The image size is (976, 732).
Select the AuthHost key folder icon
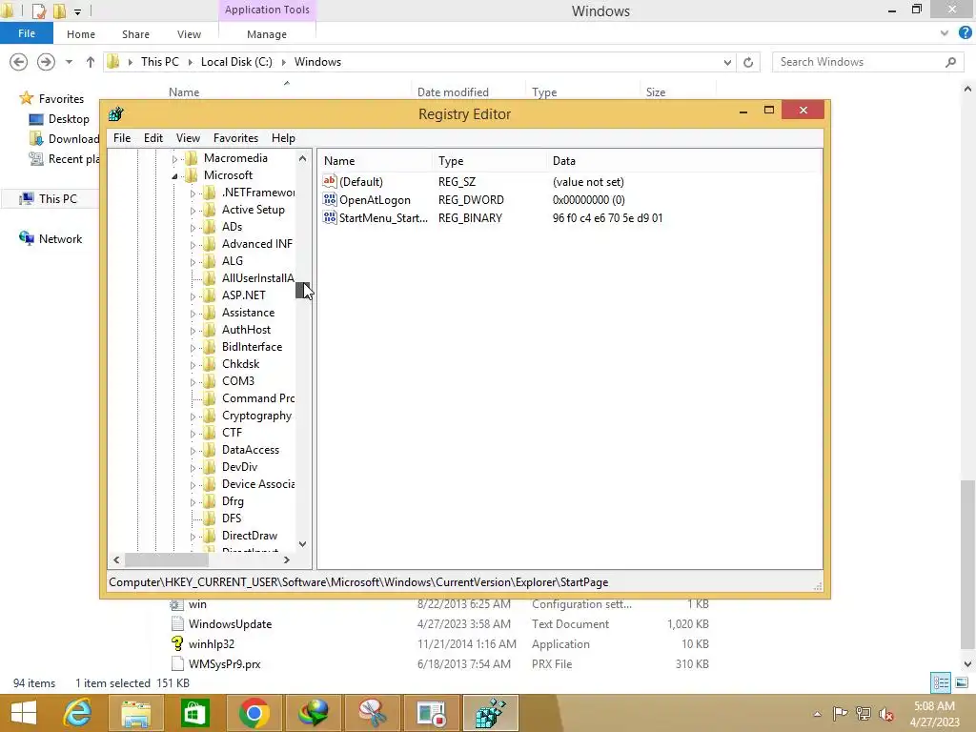coord(210,329)
